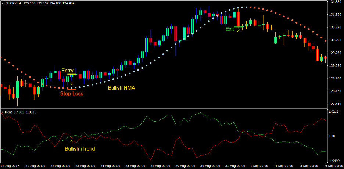Click the 131.350 price axis label
Viewport: 344px width, 169px height.
point(334,14)
